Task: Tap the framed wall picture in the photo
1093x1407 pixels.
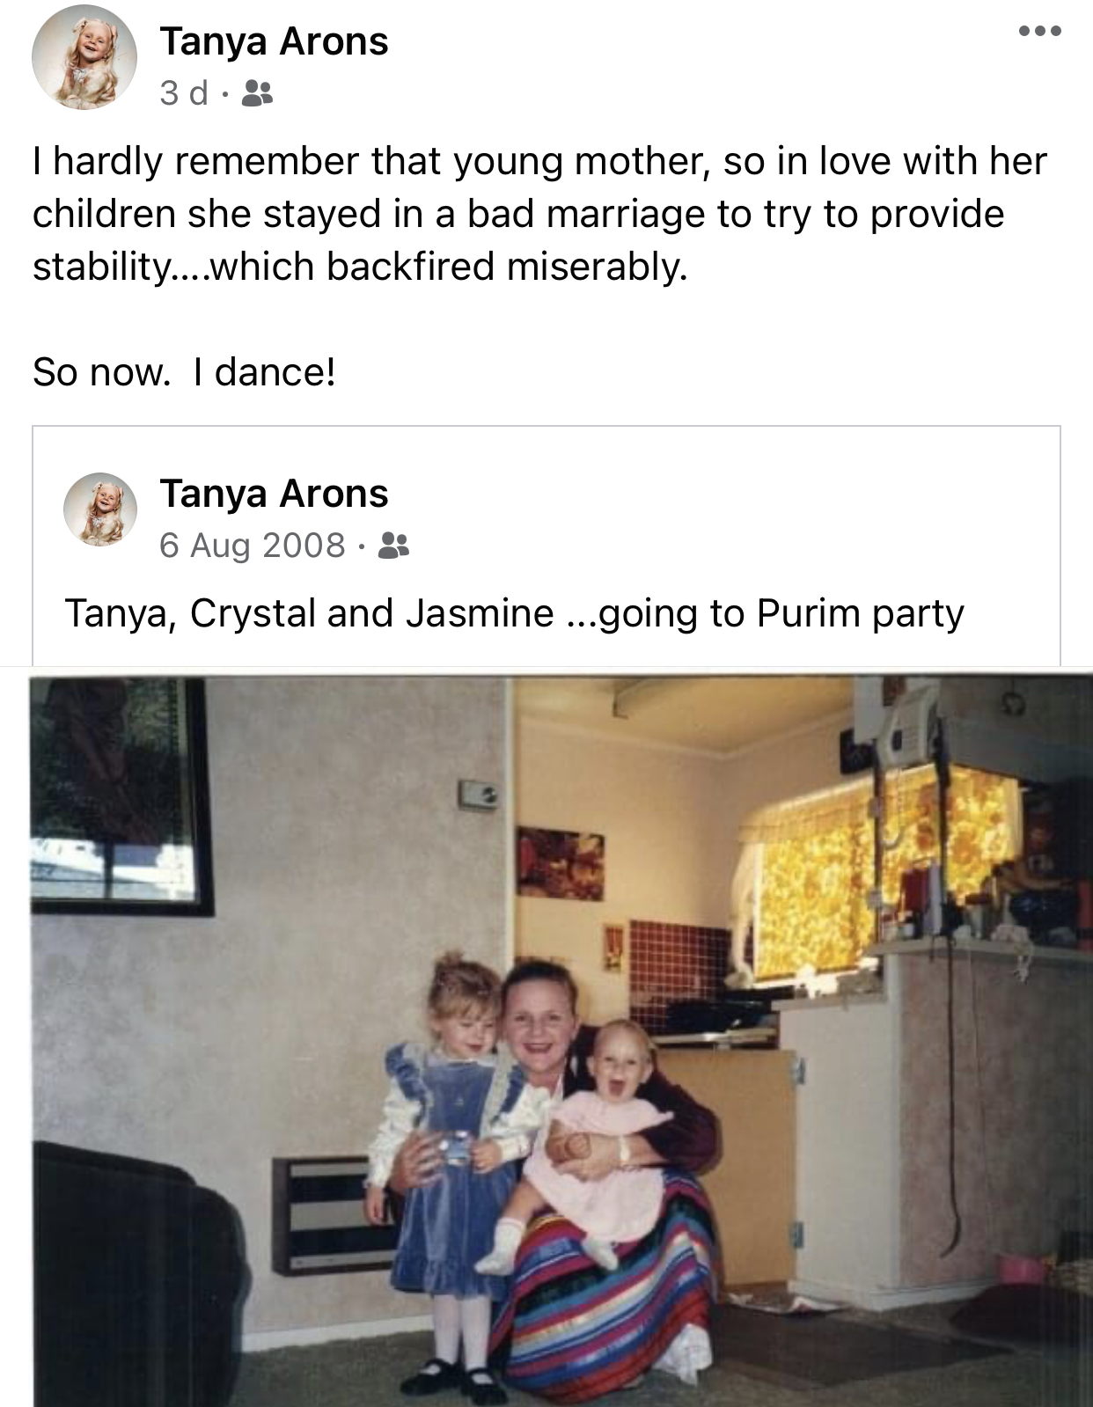Action: (x=121, y=796)
